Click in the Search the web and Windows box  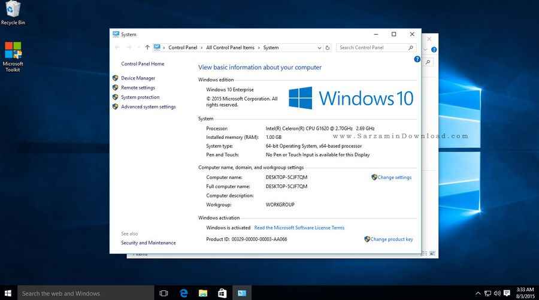[86, 293]
